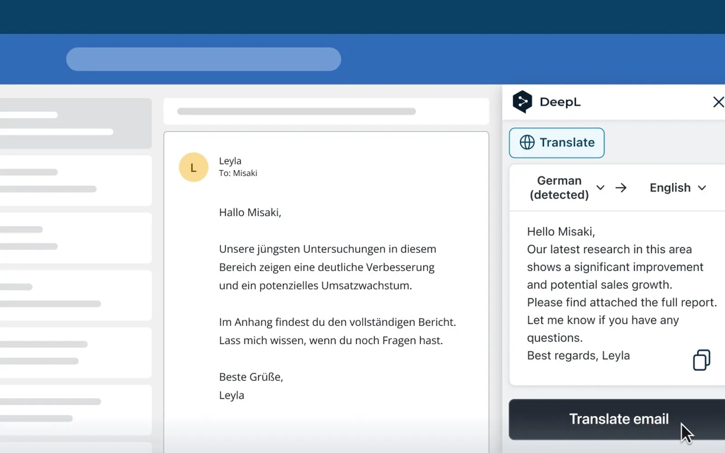The image size is (725, 453).
Task: Select the first highlighted email in the mail list
Action: tap(76, 123)
